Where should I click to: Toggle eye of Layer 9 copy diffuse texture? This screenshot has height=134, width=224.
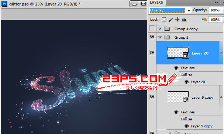(187, 126)
